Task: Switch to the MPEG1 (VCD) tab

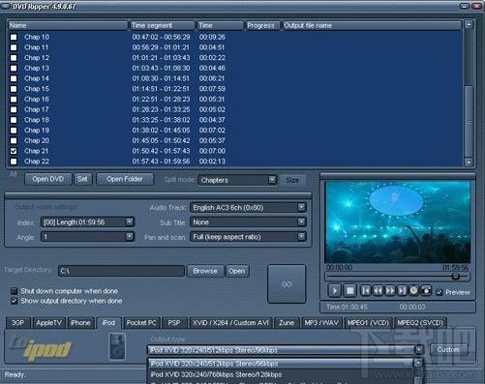Action: click(x=368, y=323)
